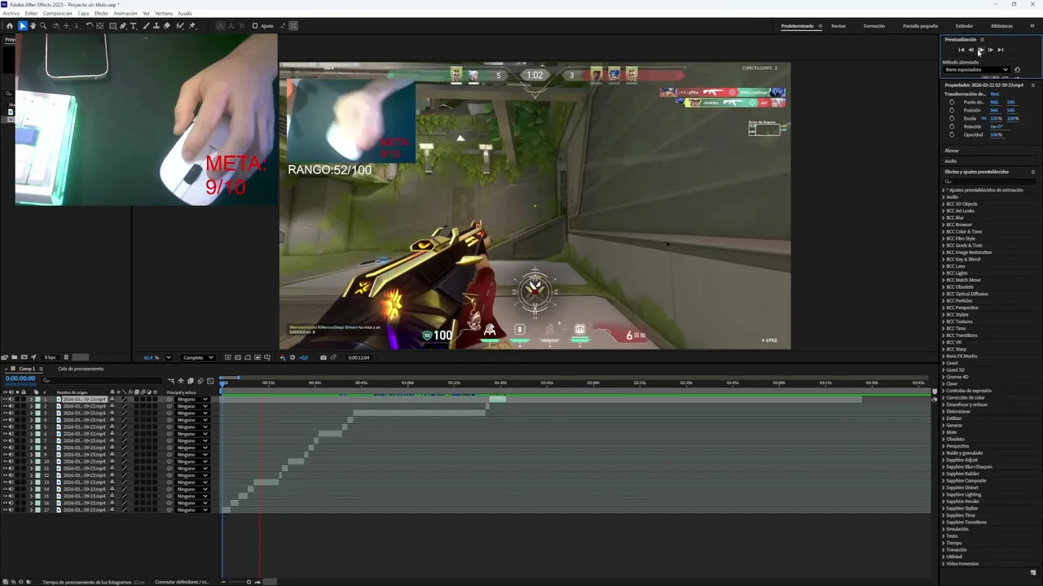Toggle the transparency grid button below viewer
The image size is (1043, 586).
click(238, 357)
